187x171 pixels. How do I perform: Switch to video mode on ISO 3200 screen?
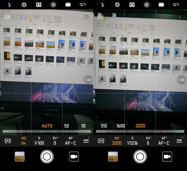coord(167,157)
